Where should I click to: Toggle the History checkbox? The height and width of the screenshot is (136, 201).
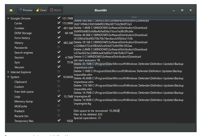[59, 42]
